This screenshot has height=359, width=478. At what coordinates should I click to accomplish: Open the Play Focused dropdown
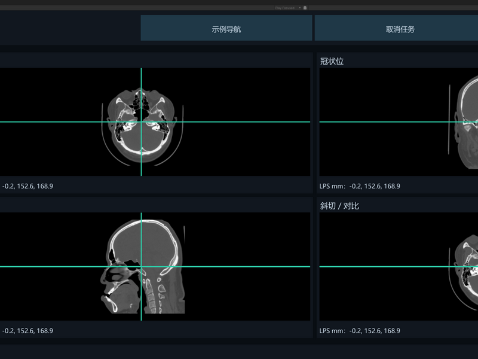point(287,8)
